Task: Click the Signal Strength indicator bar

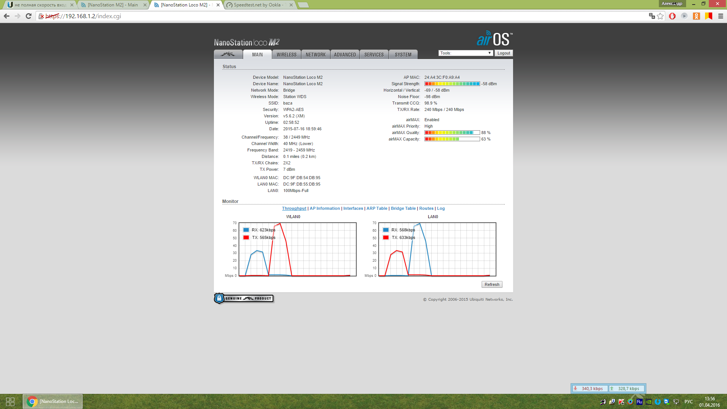Action: 452,84
